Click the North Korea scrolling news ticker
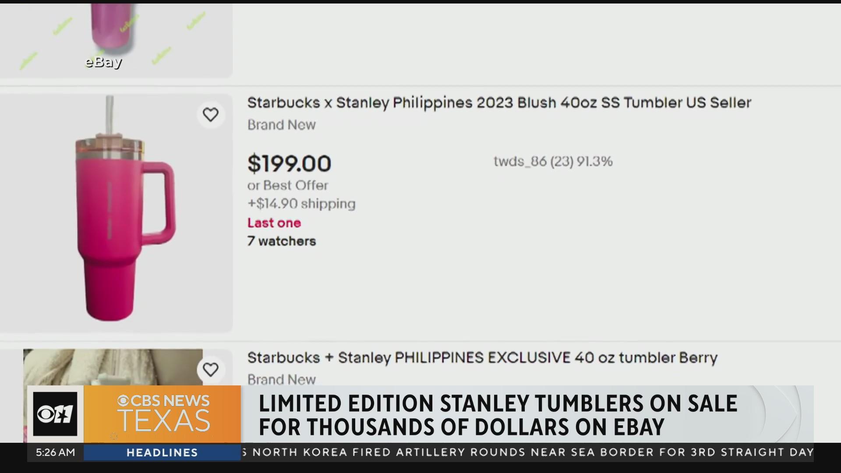 [x=527, y=452]
